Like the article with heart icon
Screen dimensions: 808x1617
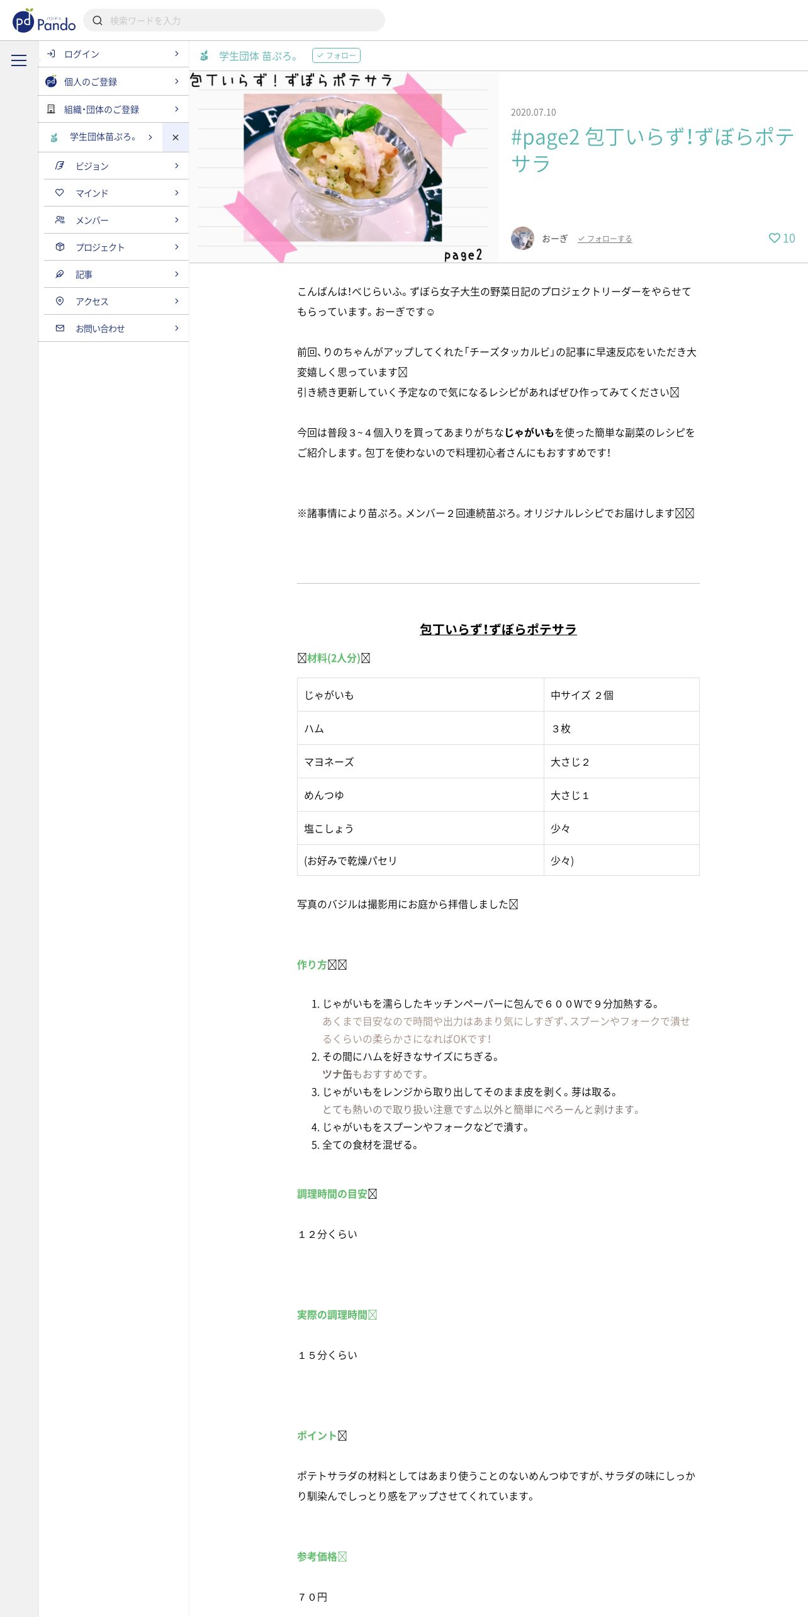pos(774,238)
